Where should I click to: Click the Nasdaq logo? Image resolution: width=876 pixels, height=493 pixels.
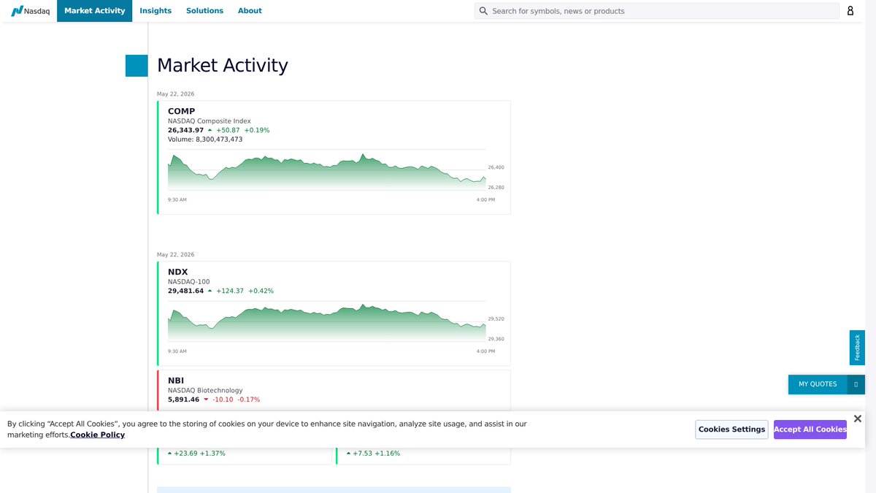30,11
